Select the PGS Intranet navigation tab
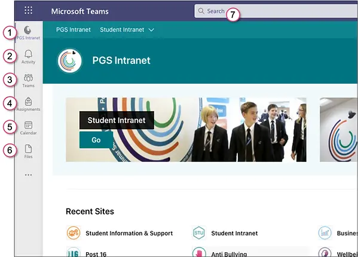 tap(74, 30)
